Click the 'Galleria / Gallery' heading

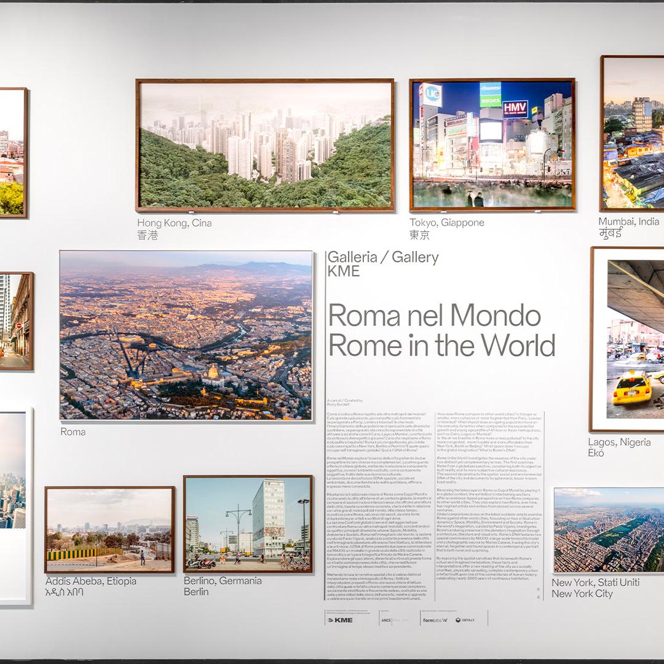[x=383, y=257]
